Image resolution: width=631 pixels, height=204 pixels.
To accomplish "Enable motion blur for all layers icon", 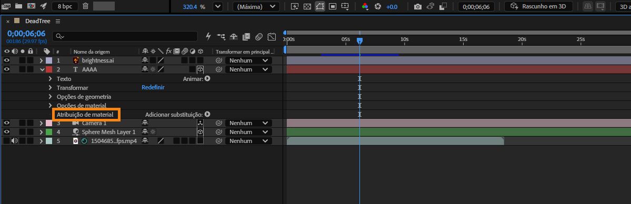I will coord(259,37).
